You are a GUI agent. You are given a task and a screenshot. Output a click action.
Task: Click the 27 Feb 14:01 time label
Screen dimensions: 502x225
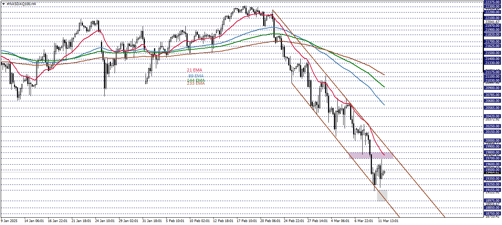coord(317,221)
